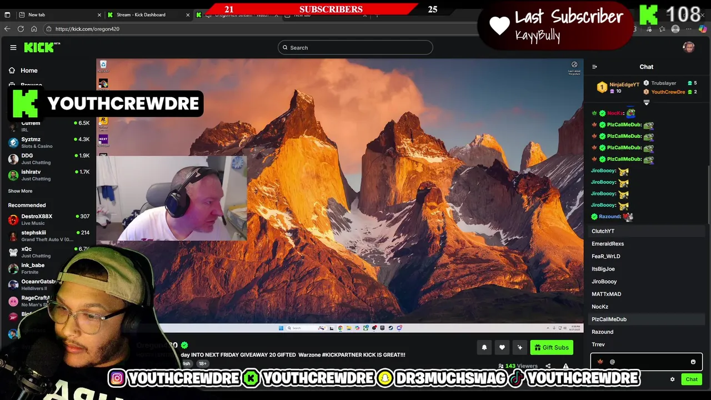
Task: Click the sparkle icon next to Gift Subs
Action: click(520, 348)
